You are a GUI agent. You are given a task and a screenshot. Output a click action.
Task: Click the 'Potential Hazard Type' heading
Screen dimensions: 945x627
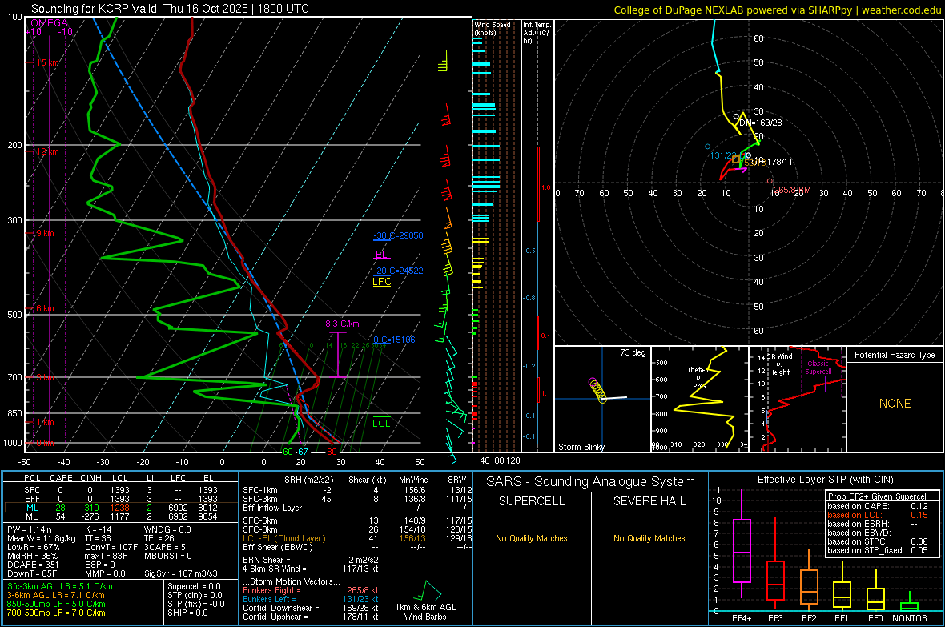895,355
